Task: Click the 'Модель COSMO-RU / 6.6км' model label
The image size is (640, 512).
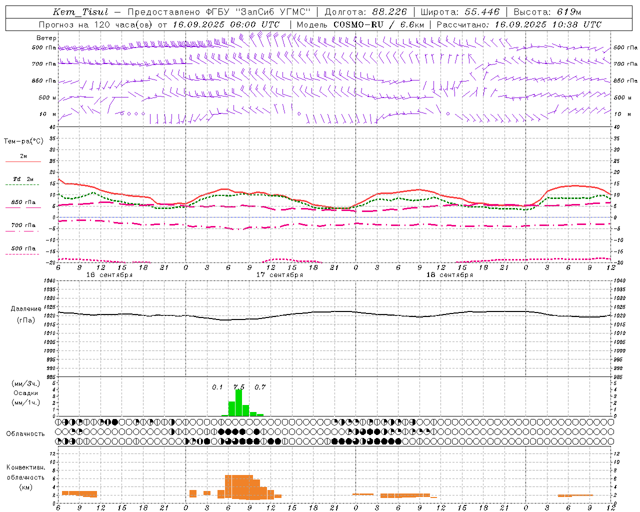Action: coord(360,24)
